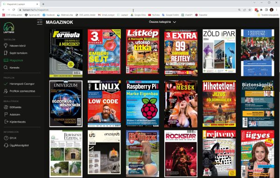Click the checkmark icon beside Harangozó Csongor
This screenshot has width=280, height=178.
(x=6, y=84)
